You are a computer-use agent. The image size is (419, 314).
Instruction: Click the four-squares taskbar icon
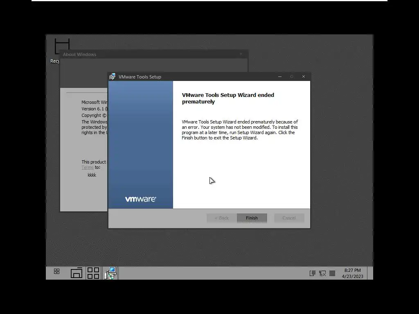tap(93, 273)
